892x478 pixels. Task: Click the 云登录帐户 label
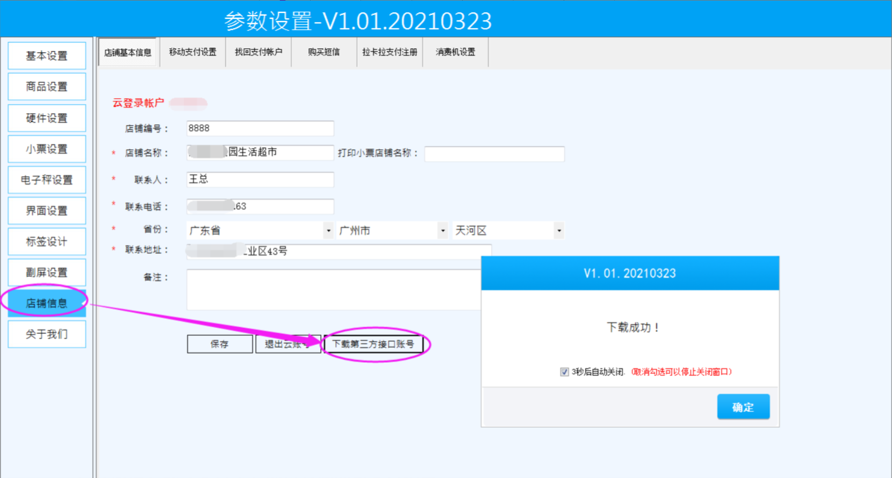pyautogui.click(x=138, y=103)
